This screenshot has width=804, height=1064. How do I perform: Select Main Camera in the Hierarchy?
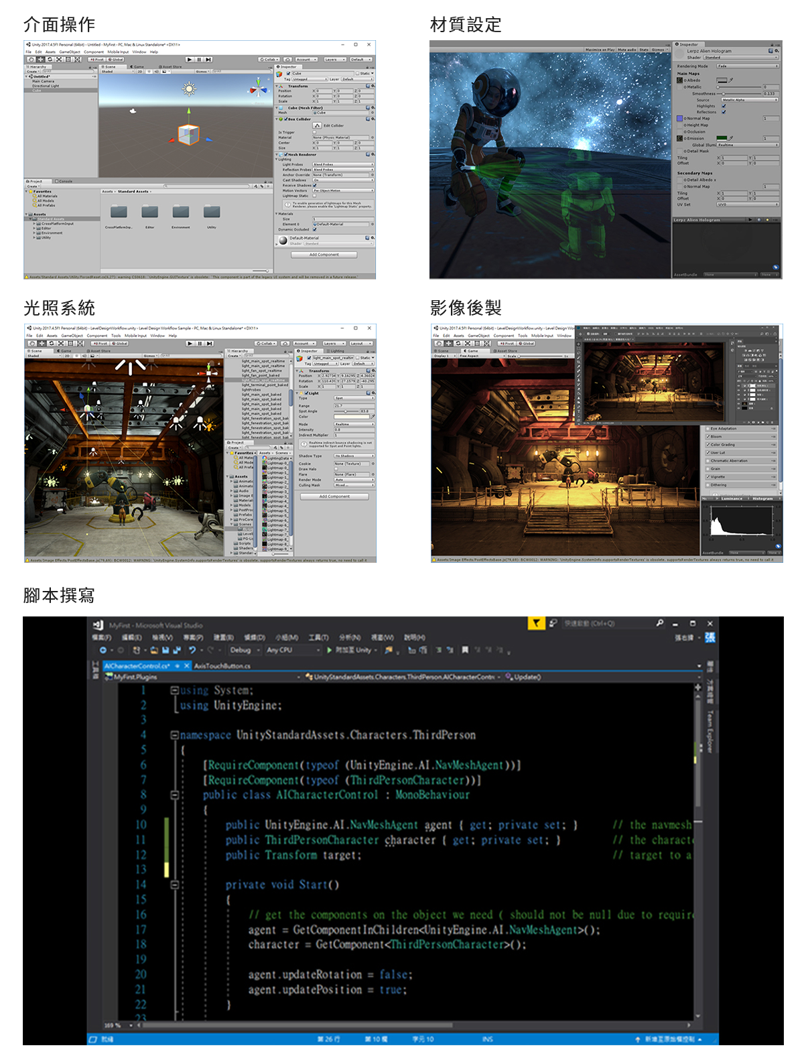(44, 81)
